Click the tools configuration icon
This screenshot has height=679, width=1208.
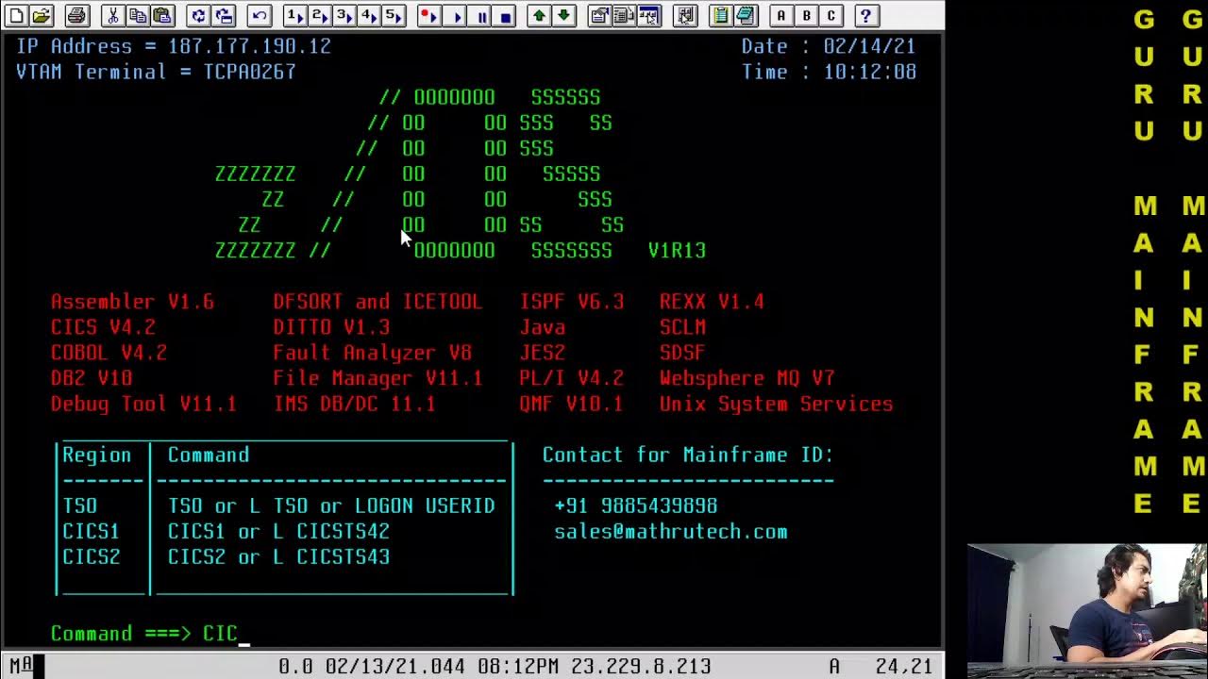coord(685,15)
